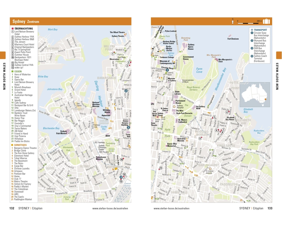
Task: Click the right NEW SOUTH WALES orange side tab
Action: pos(279,55)
